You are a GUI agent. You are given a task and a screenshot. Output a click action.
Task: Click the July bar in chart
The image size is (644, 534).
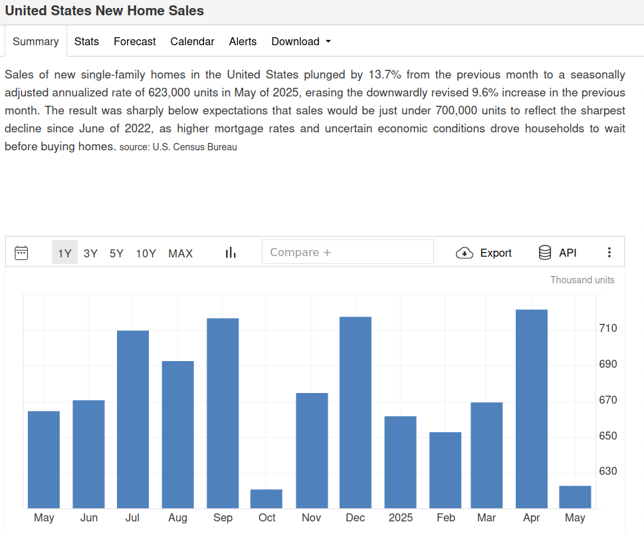point(133,420)
